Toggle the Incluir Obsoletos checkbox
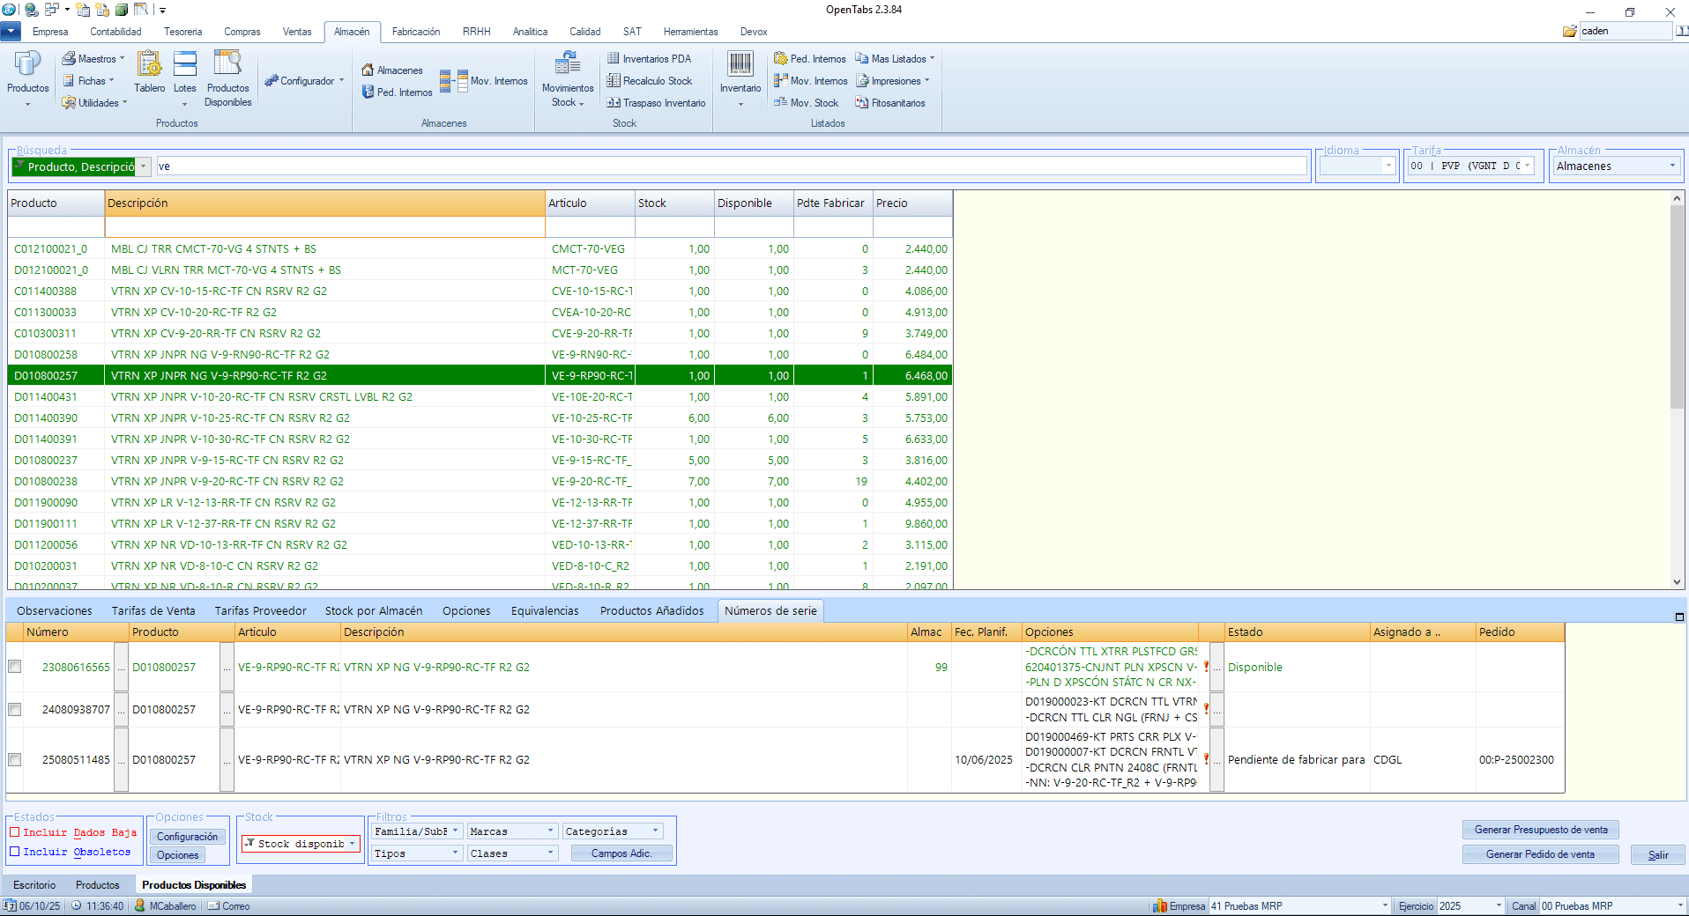Screen dimensions: 1689x916 15,852
